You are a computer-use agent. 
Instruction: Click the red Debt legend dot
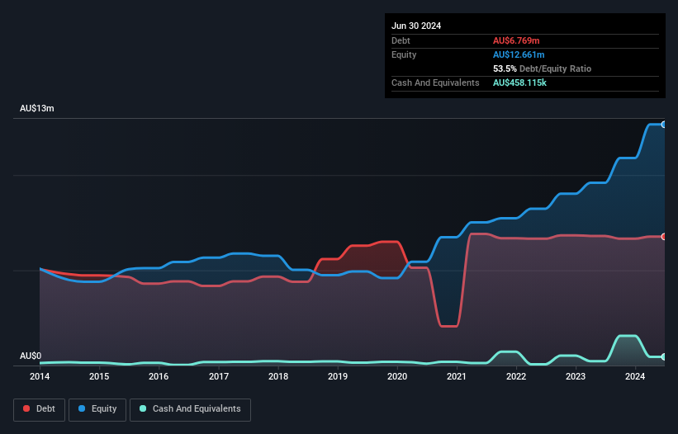27,409
